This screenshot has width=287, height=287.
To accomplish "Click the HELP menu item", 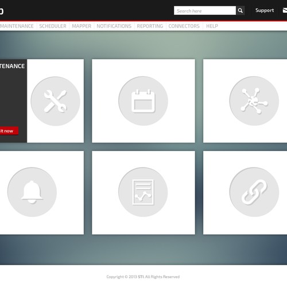I will pos(212,26).
